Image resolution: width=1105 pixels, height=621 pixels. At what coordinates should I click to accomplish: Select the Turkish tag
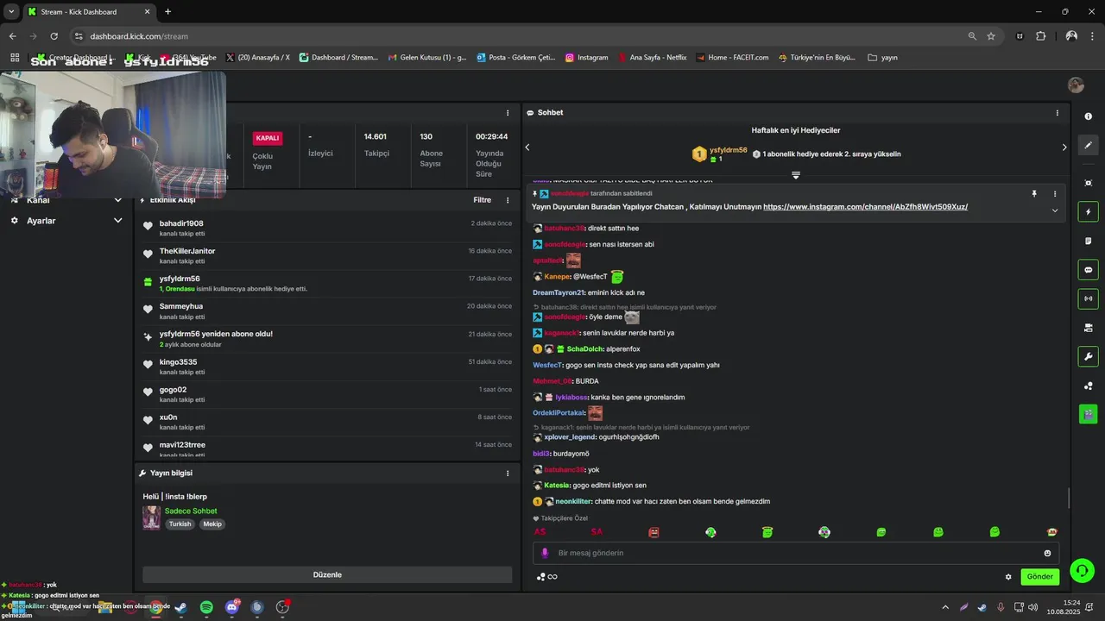click(180, 524)
